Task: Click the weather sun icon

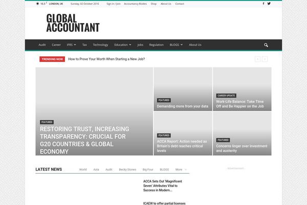Action: pos(37,4)
